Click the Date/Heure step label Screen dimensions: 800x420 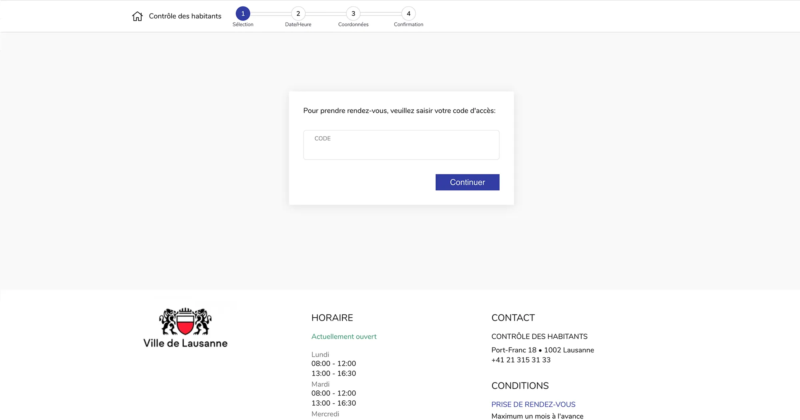click(x=298, y=24)
